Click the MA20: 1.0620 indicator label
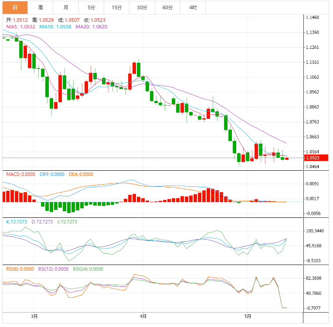This screenshot has width=333, height=327. 92,27
